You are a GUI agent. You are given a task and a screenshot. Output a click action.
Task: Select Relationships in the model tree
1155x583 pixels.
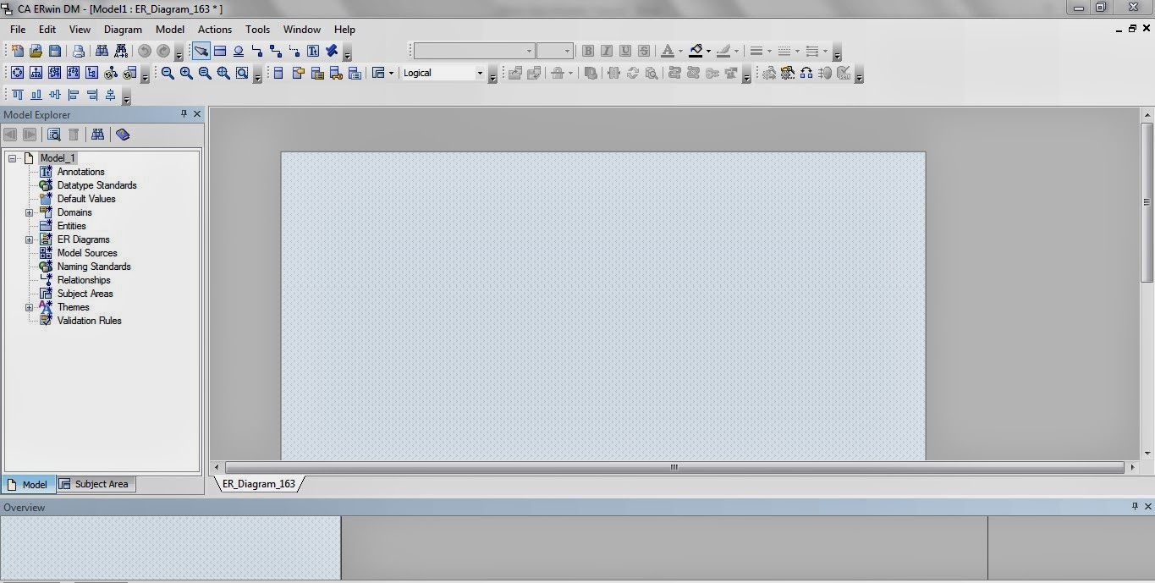[84, 280]
